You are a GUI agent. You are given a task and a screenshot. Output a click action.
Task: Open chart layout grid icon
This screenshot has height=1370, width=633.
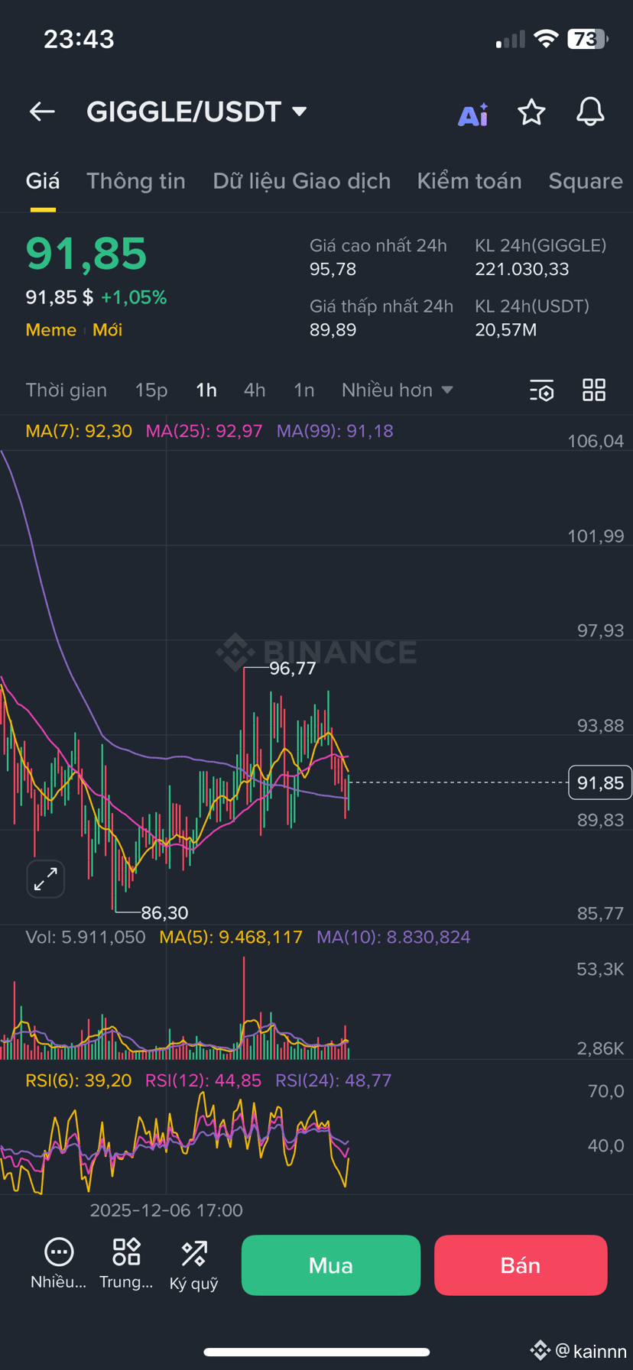(594, 390)
